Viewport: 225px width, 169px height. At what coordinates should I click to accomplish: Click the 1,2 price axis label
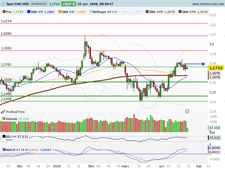click(x=211, y=44)
